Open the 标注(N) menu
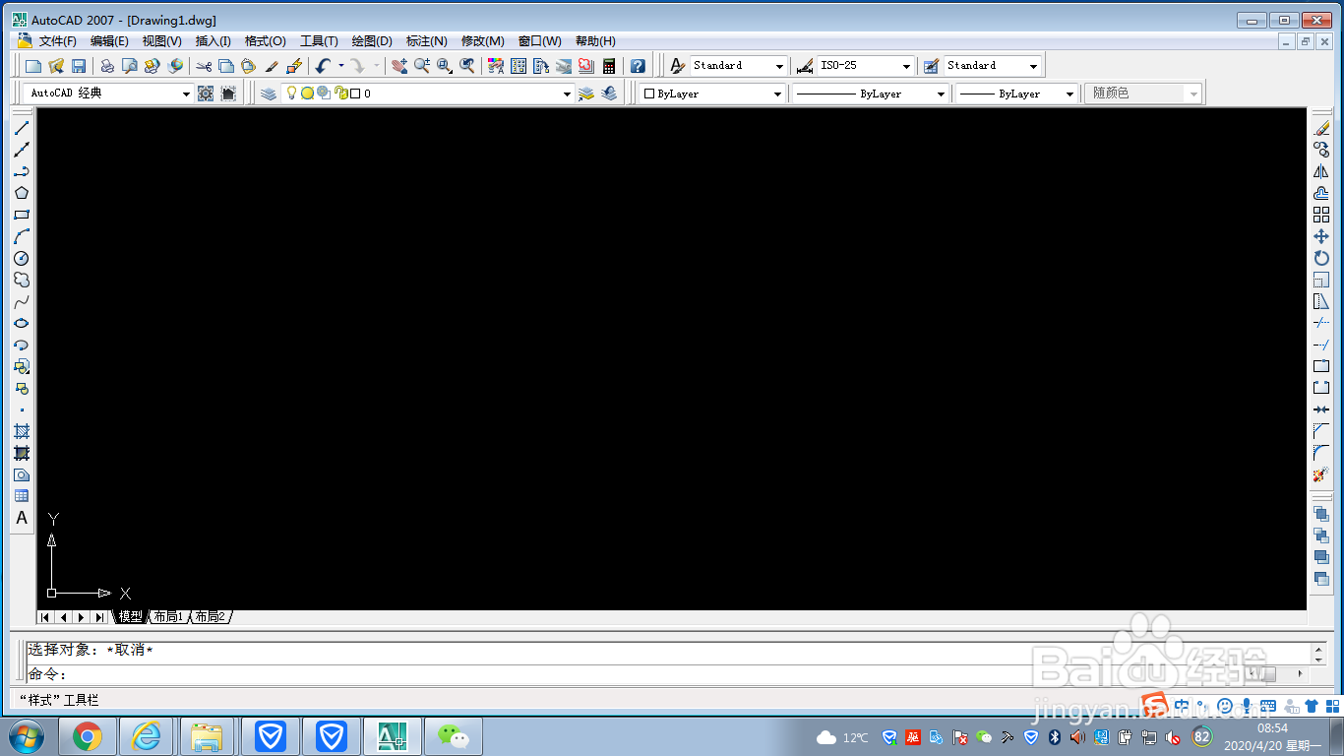Viewport: 1344px width, 756px height. tap(426, 41)
